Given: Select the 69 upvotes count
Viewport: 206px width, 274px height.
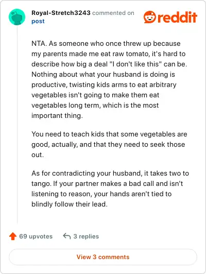Looking at the screenshot, I should pyautogui.click(x=36, y=236).
